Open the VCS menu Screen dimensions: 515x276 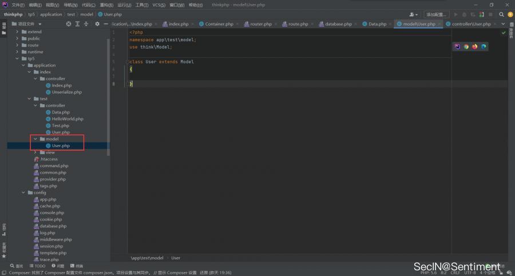pyautogui.click(x=159, y=5)
